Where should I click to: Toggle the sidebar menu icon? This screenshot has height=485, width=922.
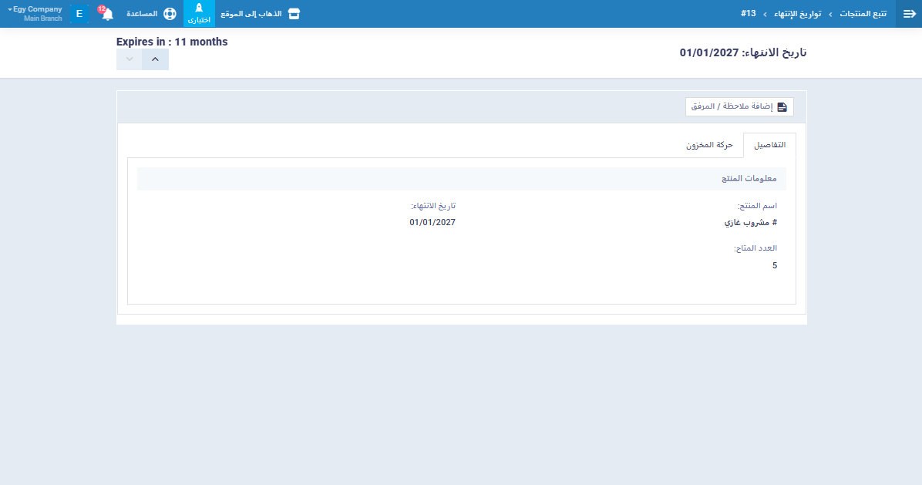pyautogui.click(x=908, y=14)
